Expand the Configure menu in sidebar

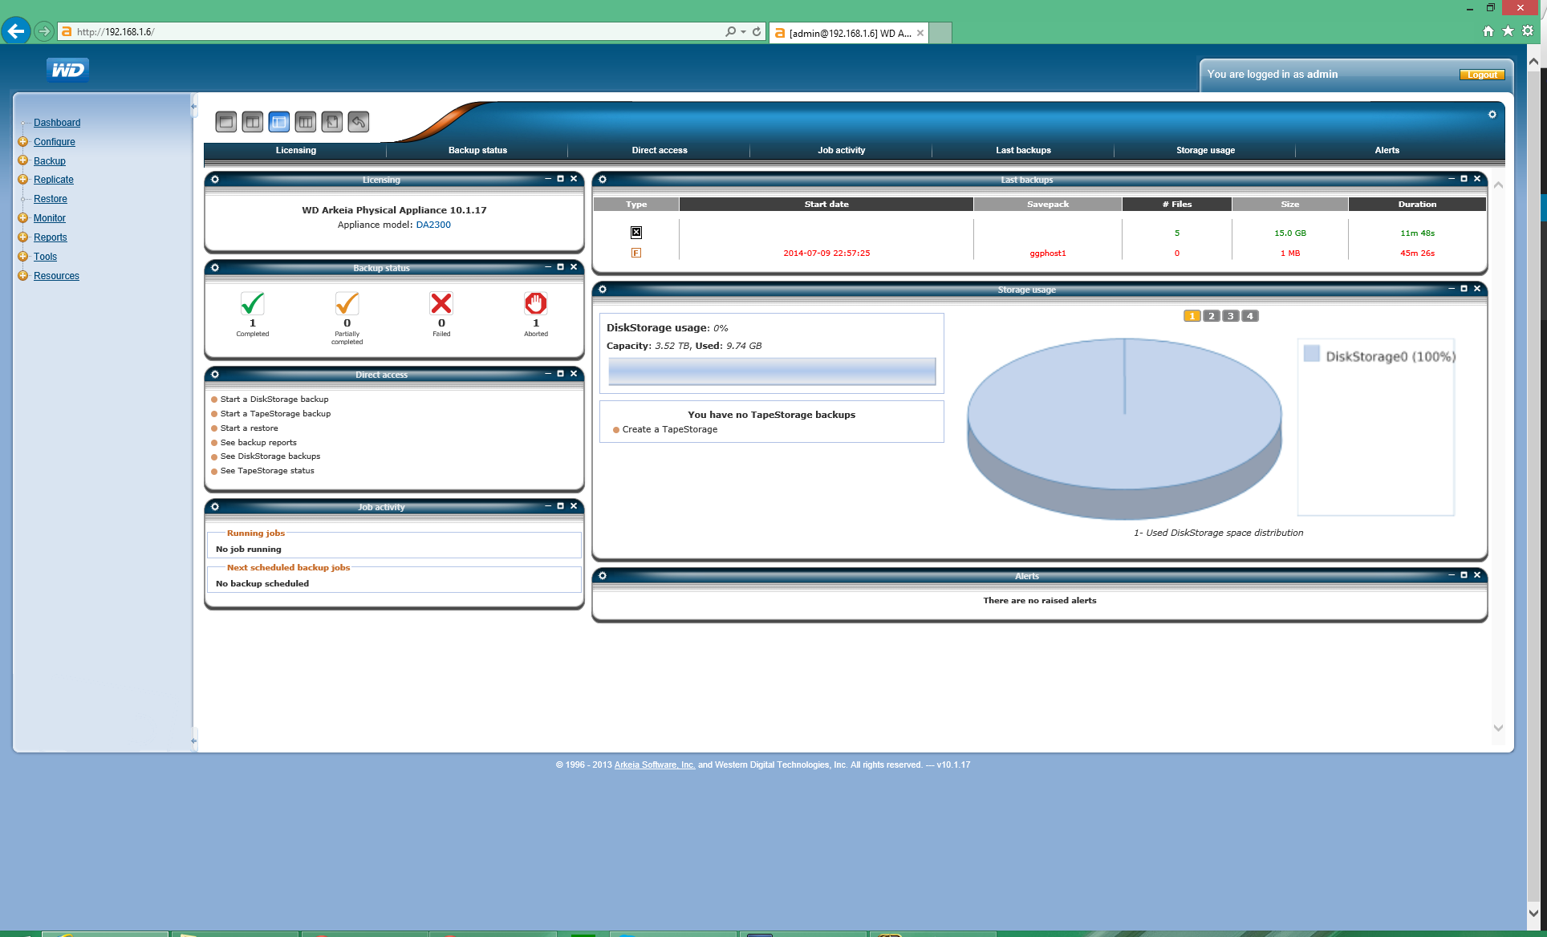23,142
